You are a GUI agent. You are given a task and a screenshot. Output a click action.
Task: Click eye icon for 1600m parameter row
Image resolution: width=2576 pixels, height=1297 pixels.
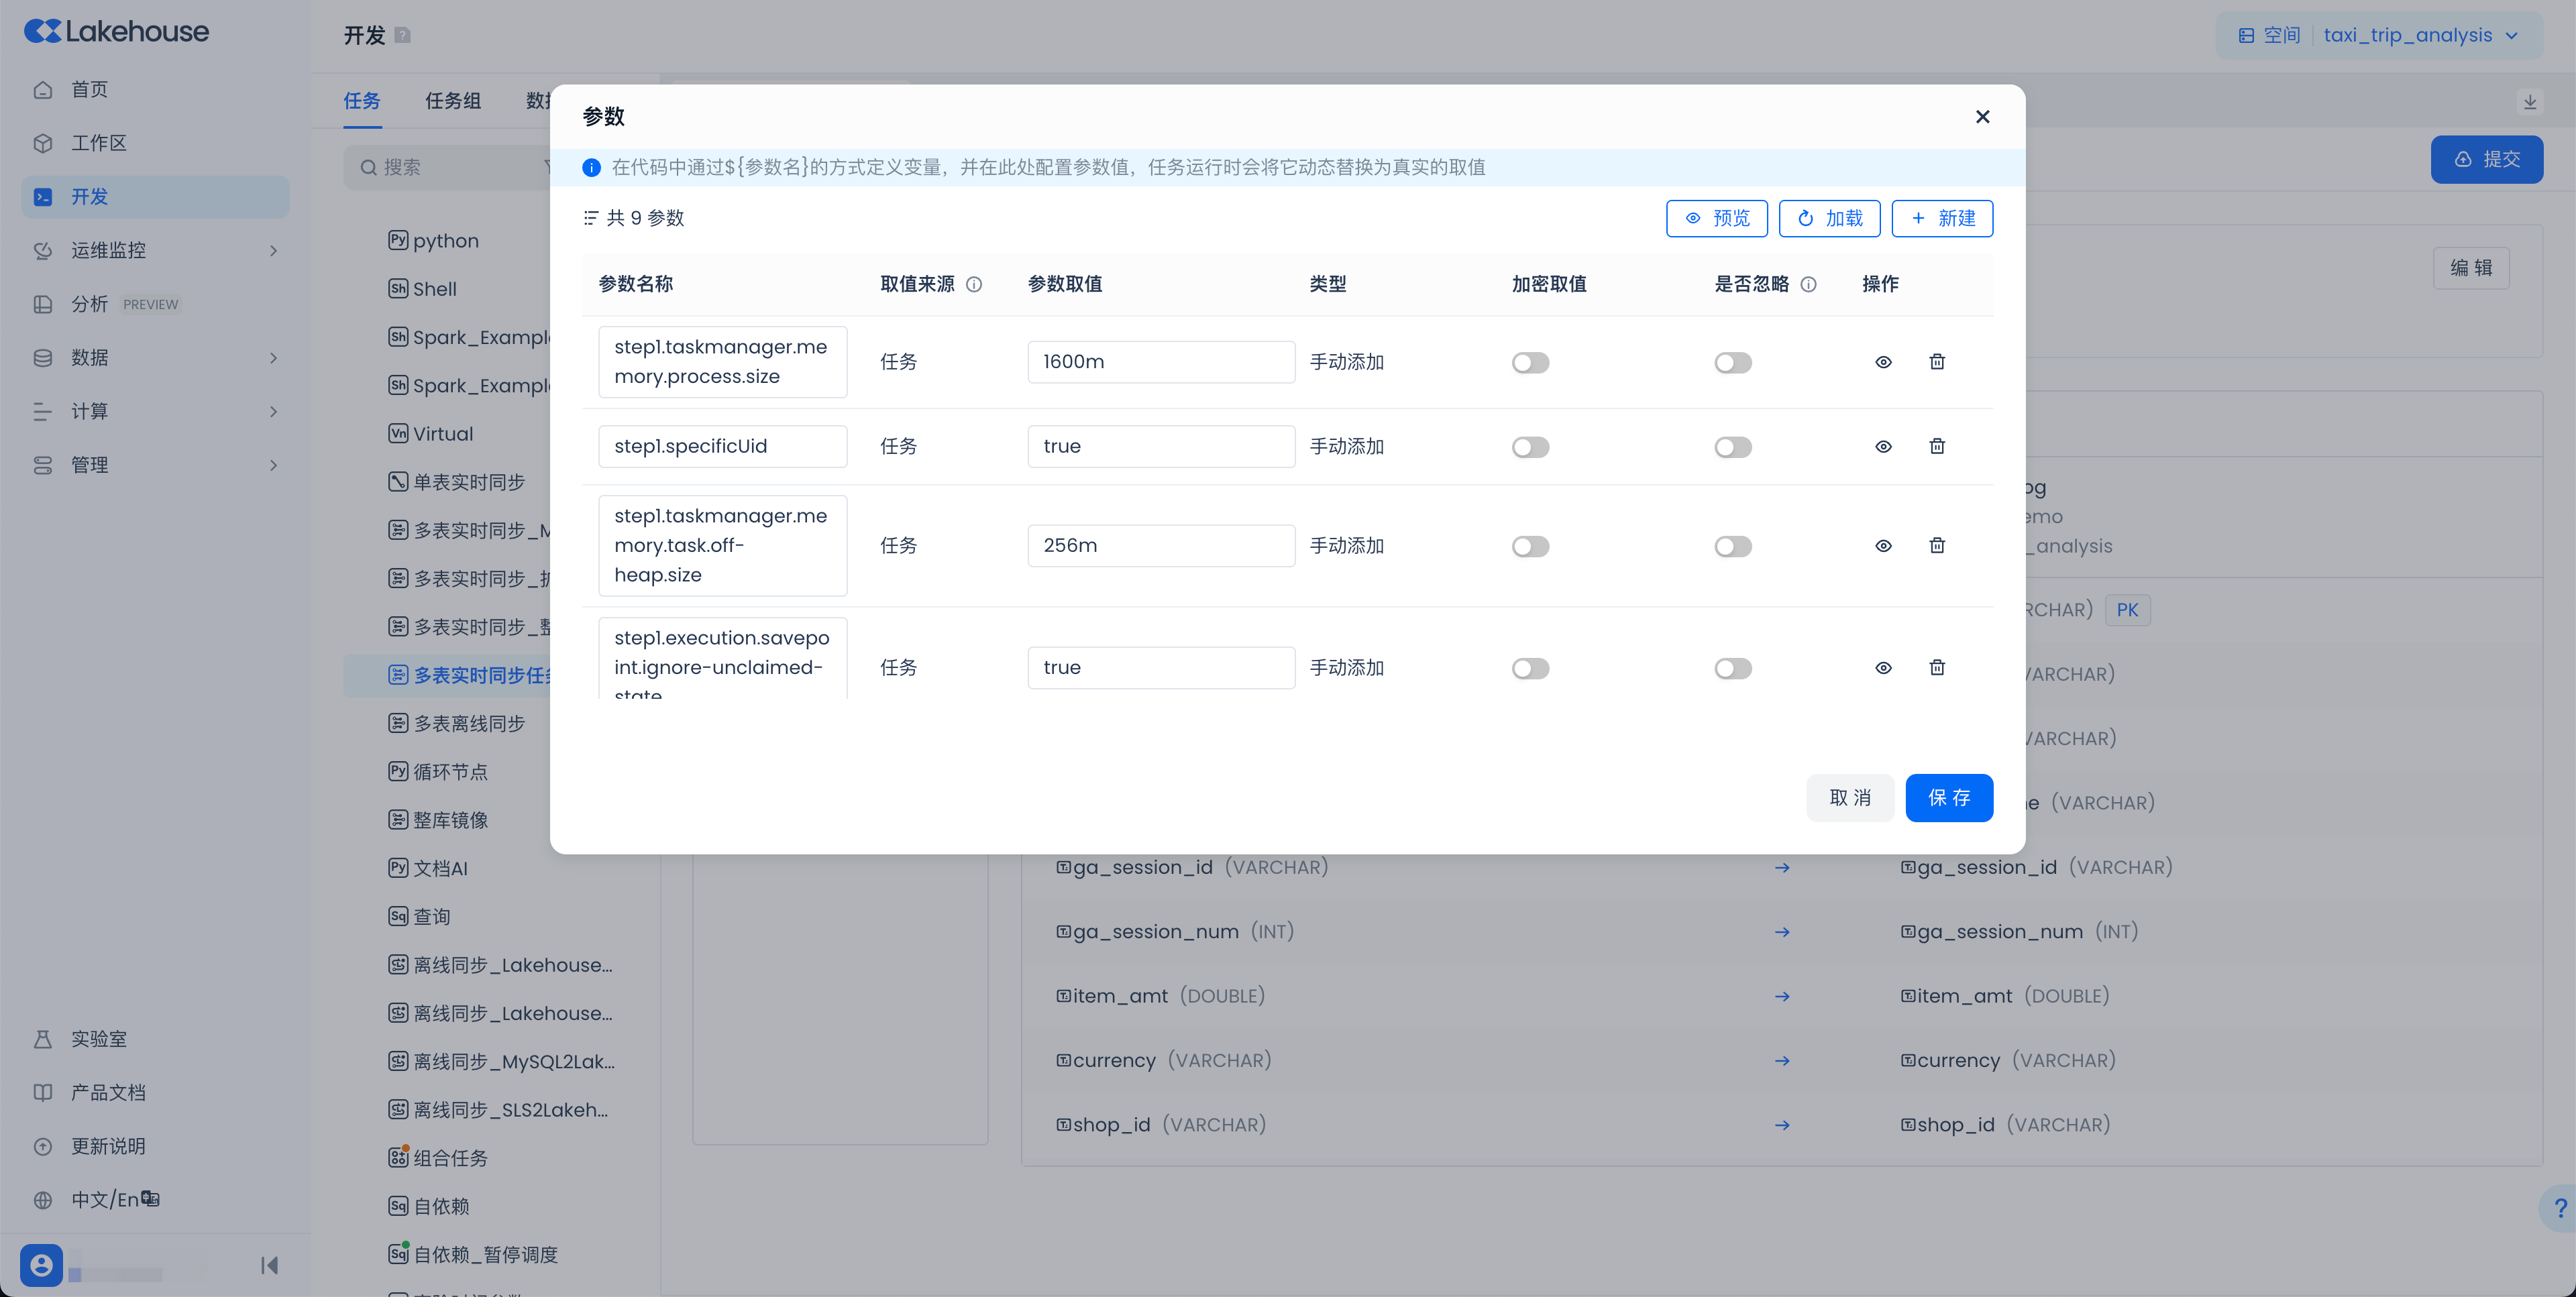point(1883,362)
